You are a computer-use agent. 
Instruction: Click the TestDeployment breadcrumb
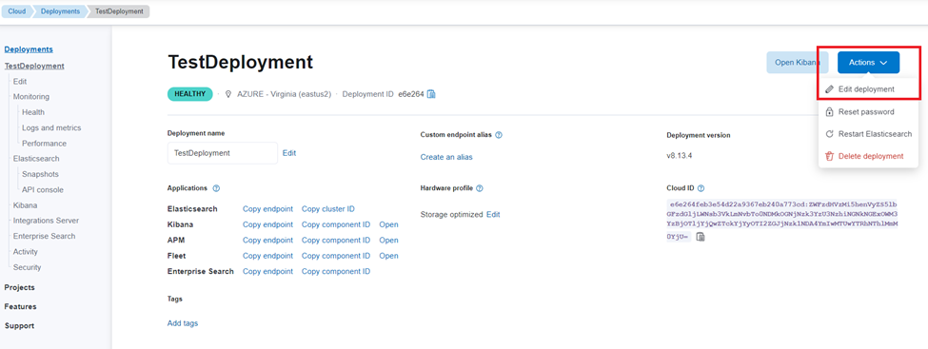119,11
